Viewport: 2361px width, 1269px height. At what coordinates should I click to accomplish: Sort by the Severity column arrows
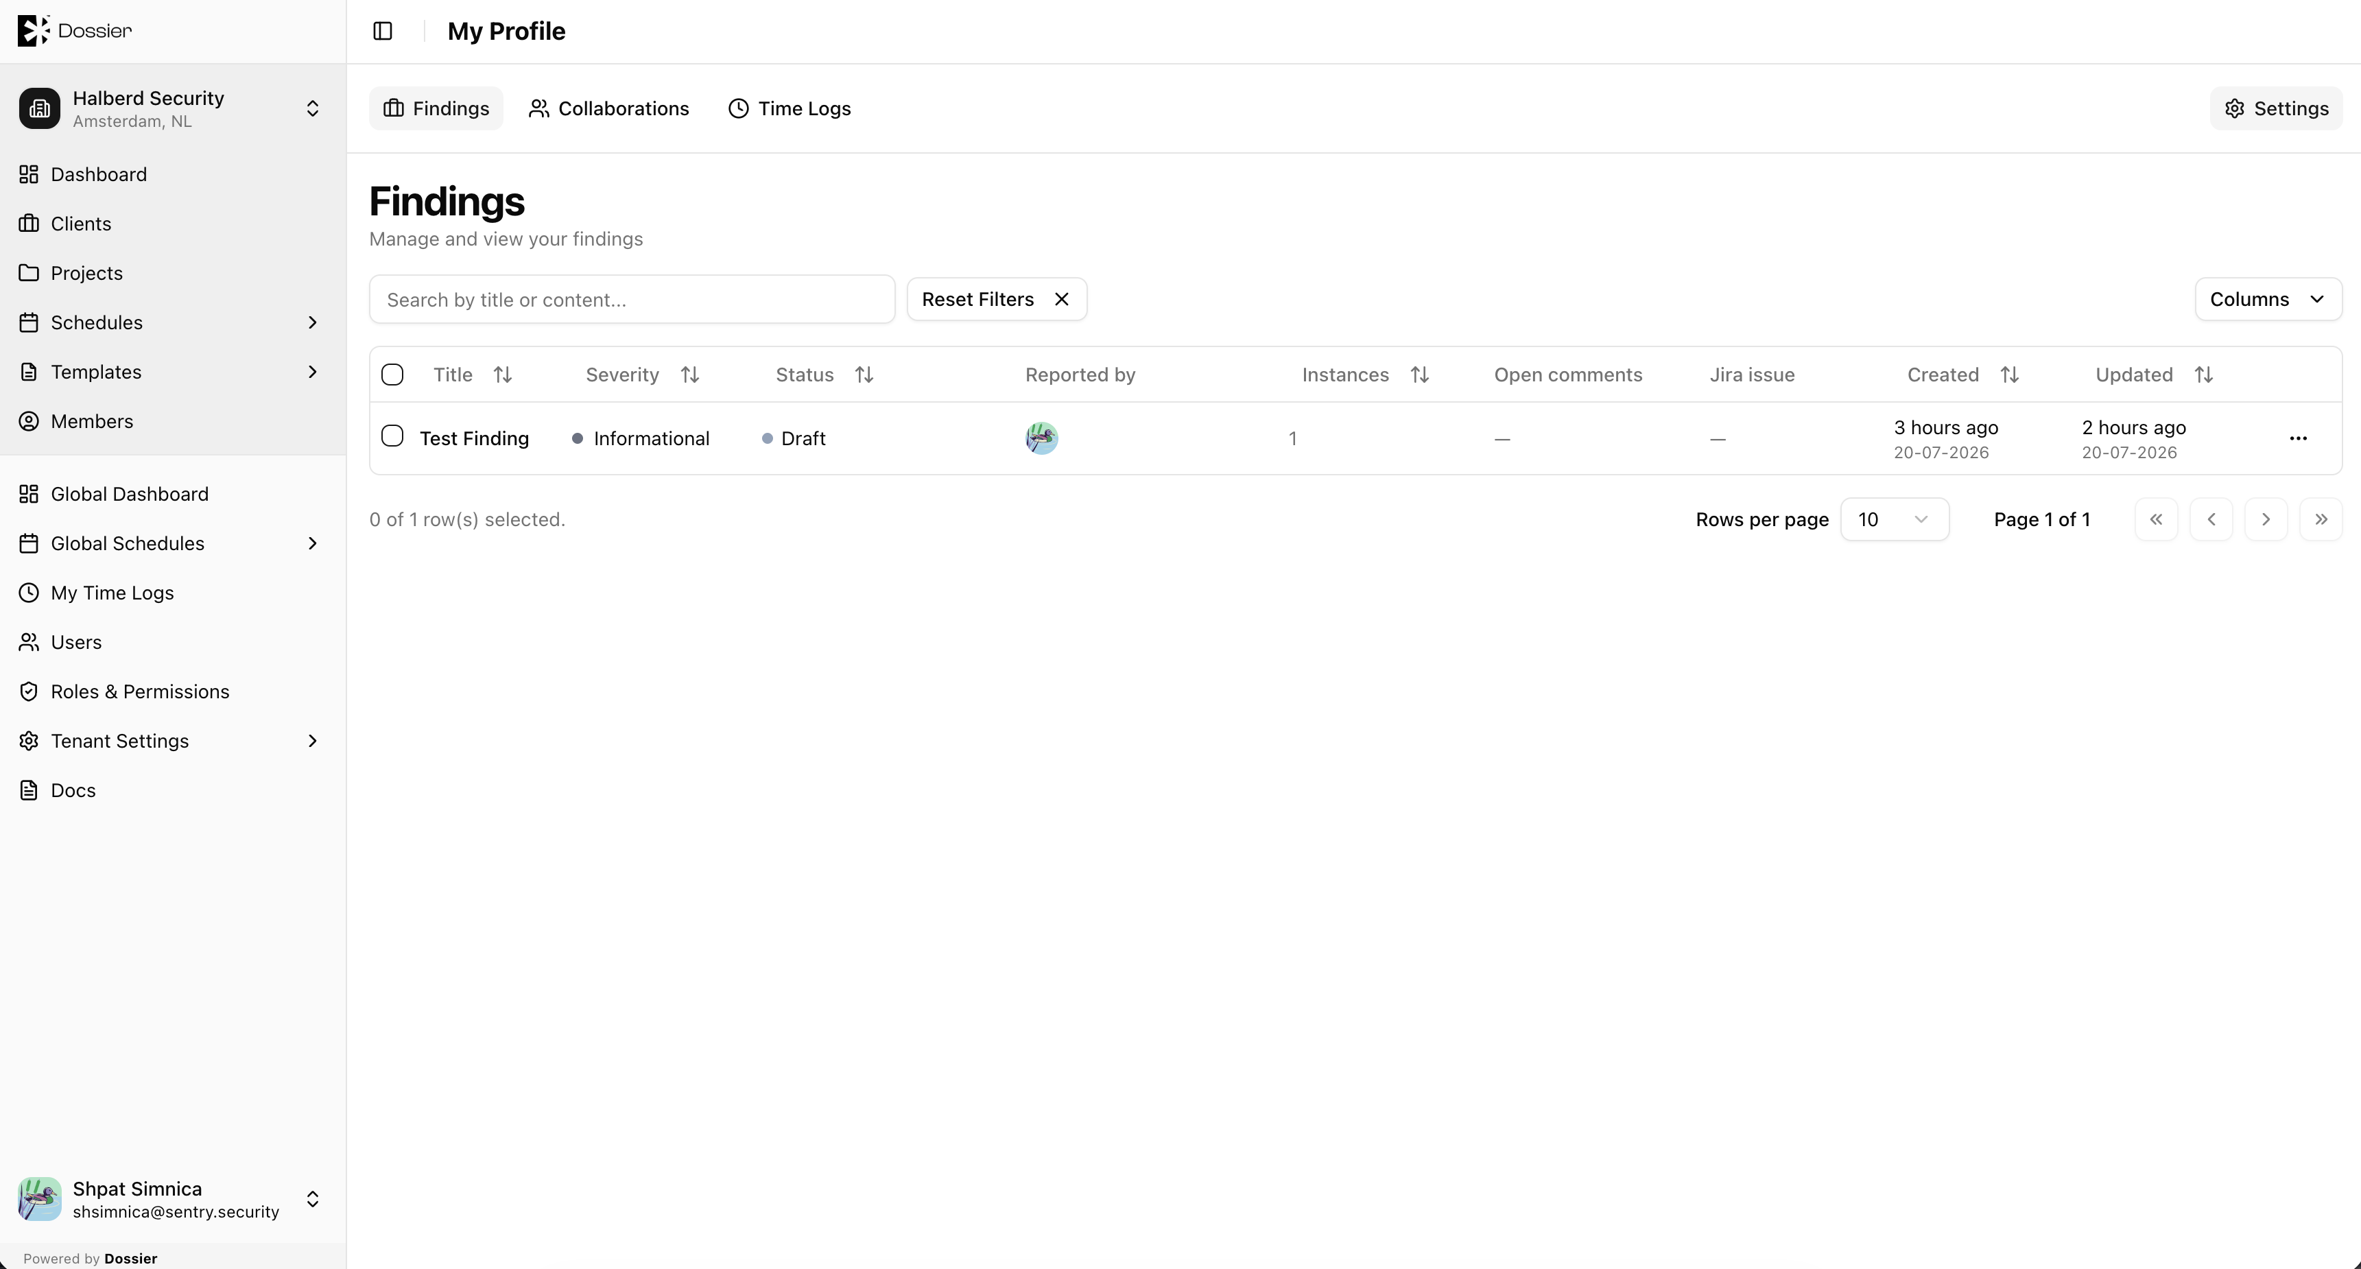690,375
